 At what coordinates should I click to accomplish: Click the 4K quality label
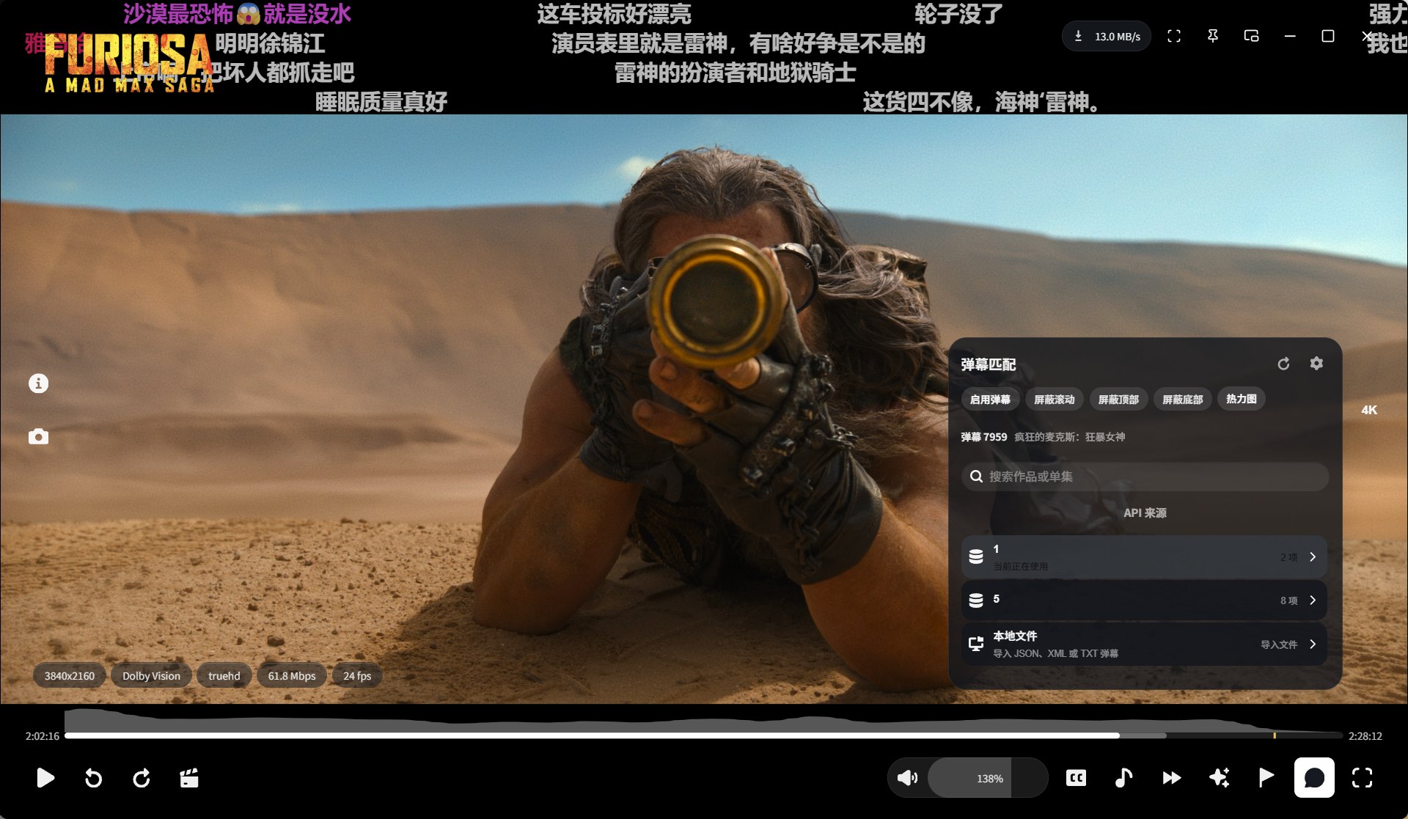click(1369, 411)
